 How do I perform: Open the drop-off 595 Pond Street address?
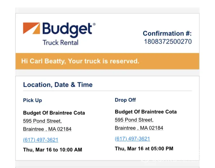(x=134, y=120)
